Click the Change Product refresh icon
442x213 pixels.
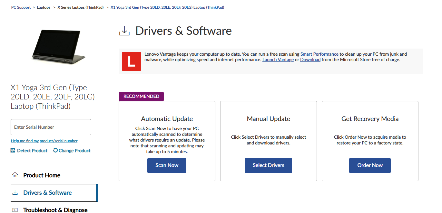click(55, 150)
